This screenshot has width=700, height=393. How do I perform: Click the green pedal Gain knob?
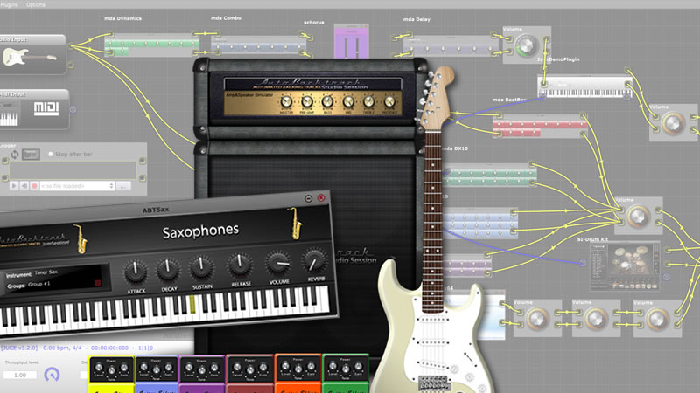click(358, 367)
